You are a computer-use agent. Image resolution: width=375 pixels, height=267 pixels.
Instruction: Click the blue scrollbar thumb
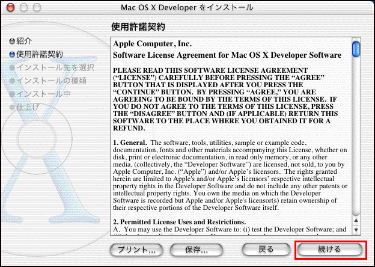point(356,49)
